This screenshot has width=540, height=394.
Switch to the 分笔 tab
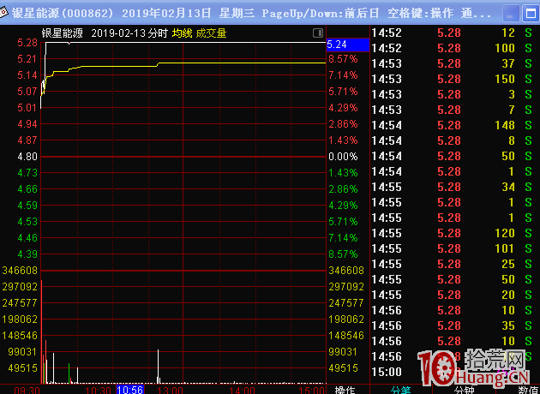coord(401,390)
